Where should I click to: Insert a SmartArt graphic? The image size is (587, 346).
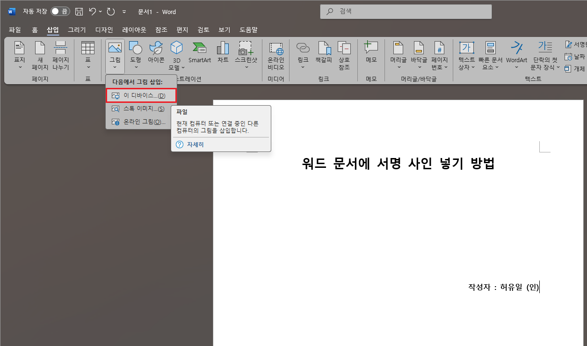click(x=200, y=52)
